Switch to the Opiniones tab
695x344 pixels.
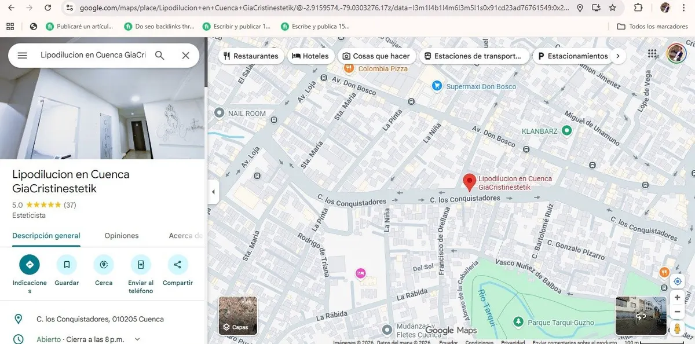122,236
